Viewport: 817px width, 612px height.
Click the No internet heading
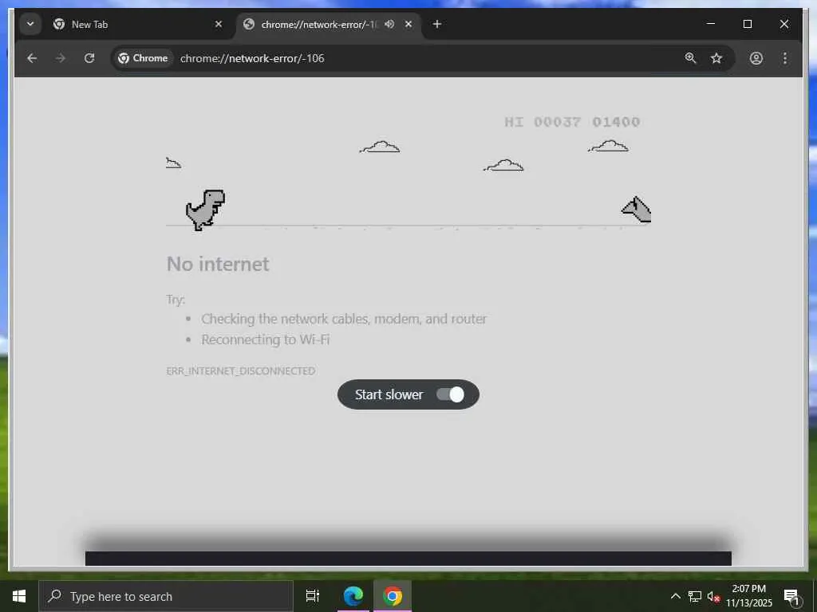pyautogui.click(x=218, y=264)
